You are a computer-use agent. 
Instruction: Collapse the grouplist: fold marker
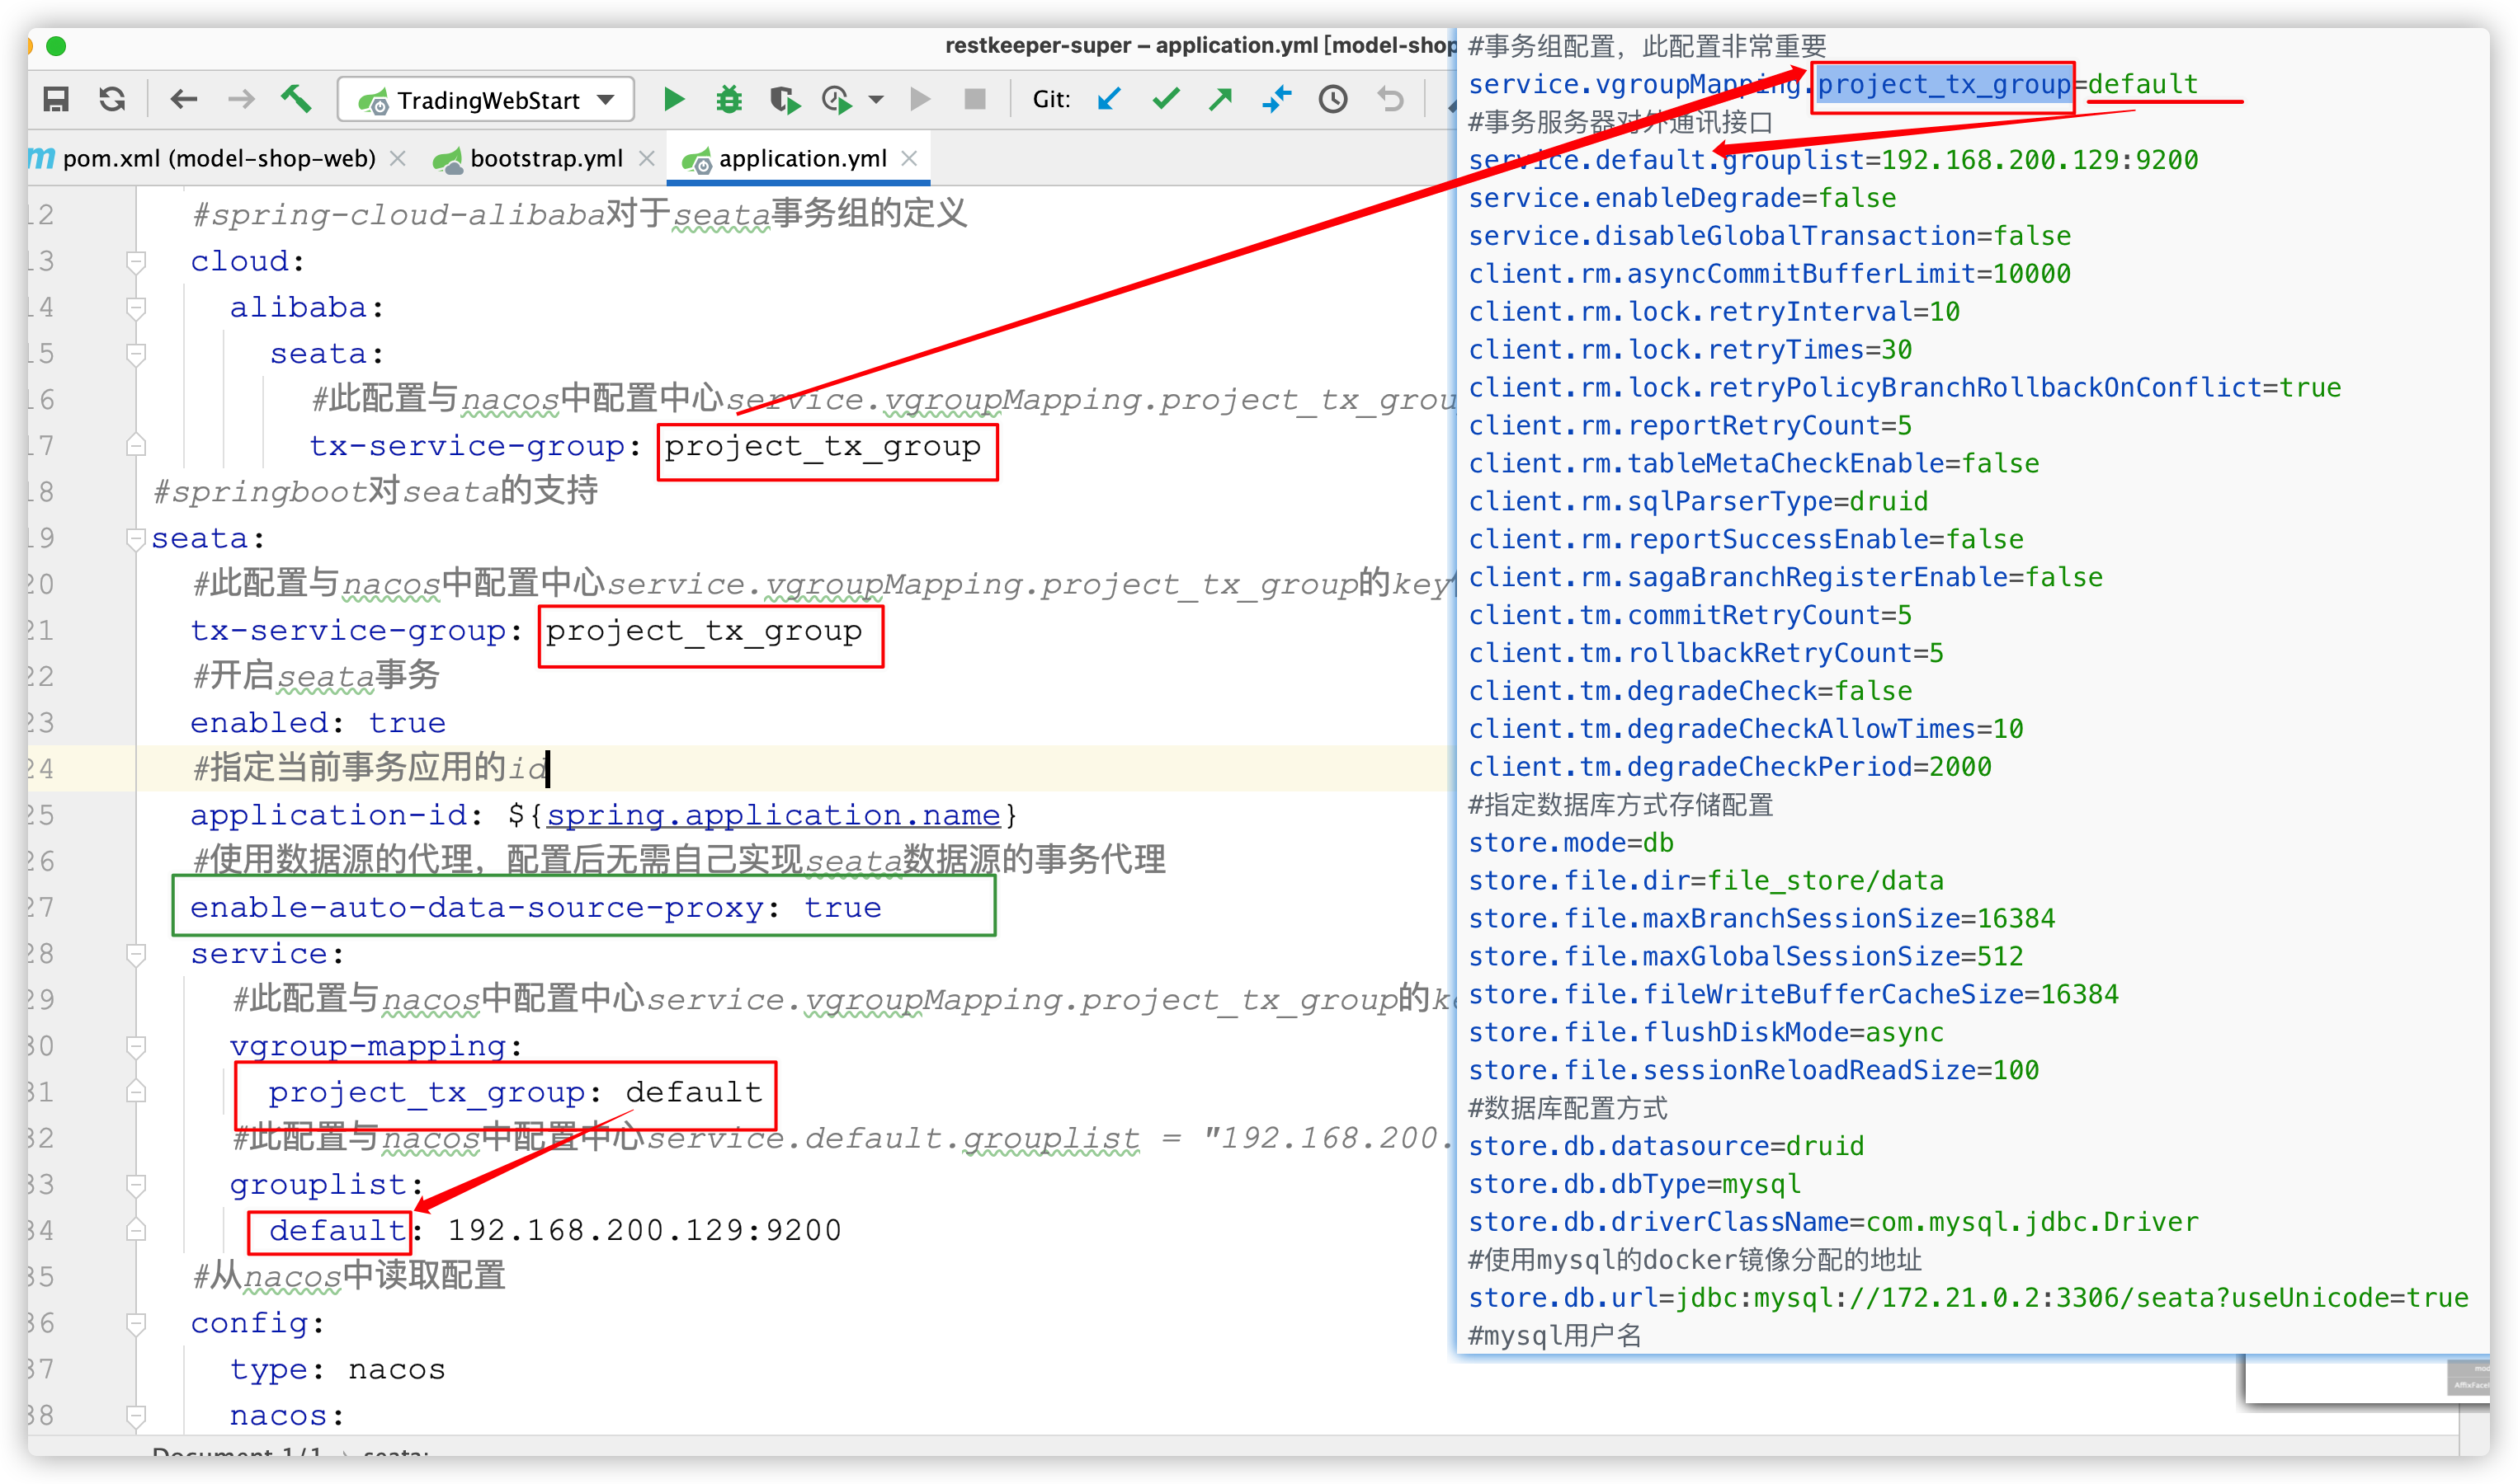(x=136, y=1185)
